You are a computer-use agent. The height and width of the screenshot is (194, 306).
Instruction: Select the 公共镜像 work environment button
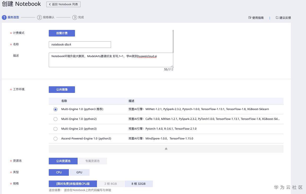(62, 89)
